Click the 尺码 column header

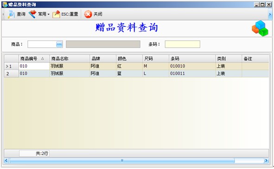coord(156,59)
